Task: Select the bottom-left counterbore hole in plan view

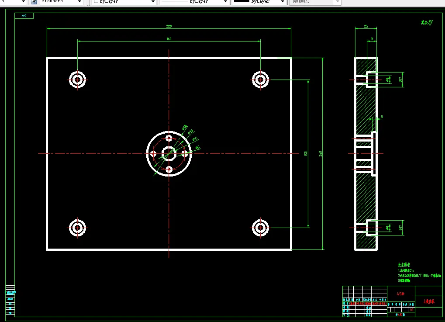Action: [77, 228]
